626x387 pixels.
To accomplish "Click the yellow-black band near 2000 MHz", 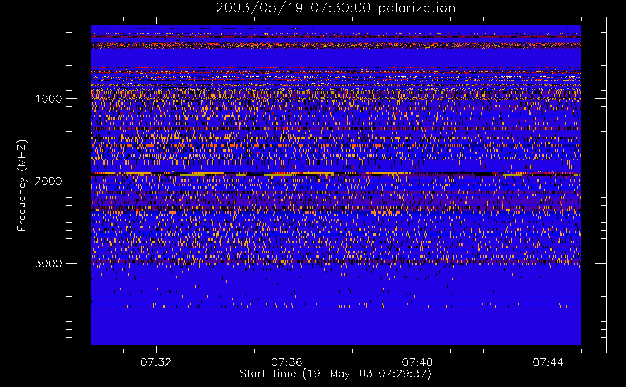I will [x=336, y=174].
